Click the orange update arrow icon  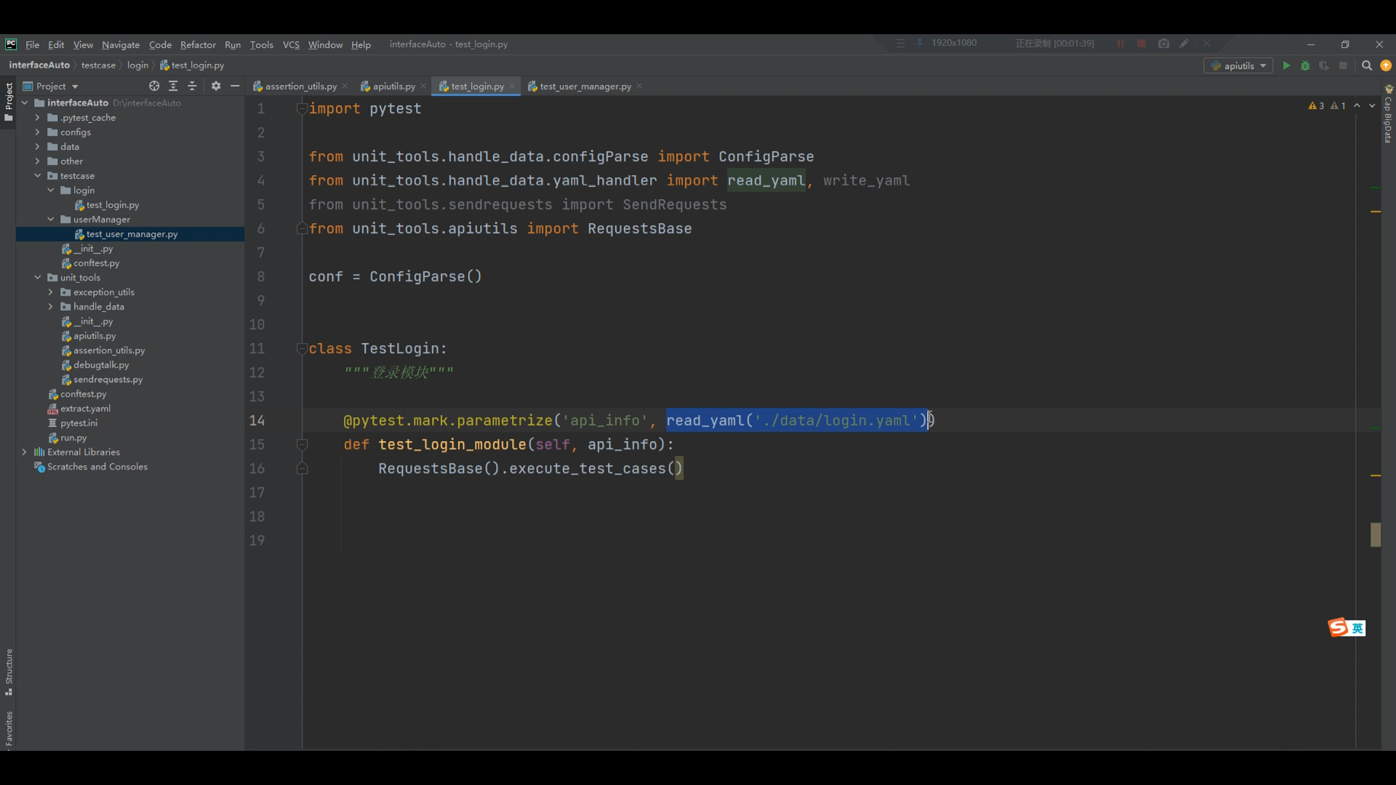click(1386, 65)
